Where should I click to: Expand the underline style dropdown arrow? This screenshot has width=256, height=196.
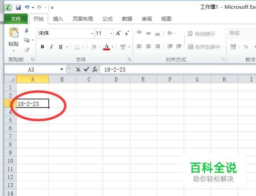67,47
